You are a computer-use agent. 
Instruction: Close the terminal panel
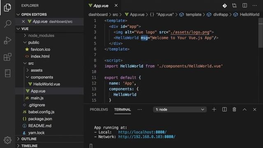click(x=255, y=110)
